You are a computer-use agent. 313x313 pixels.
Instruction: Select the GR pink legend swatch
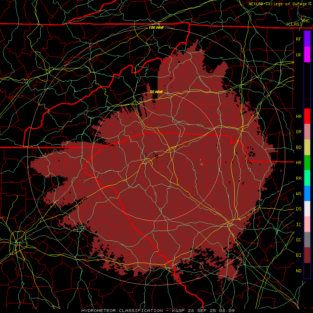coord(307,132)
